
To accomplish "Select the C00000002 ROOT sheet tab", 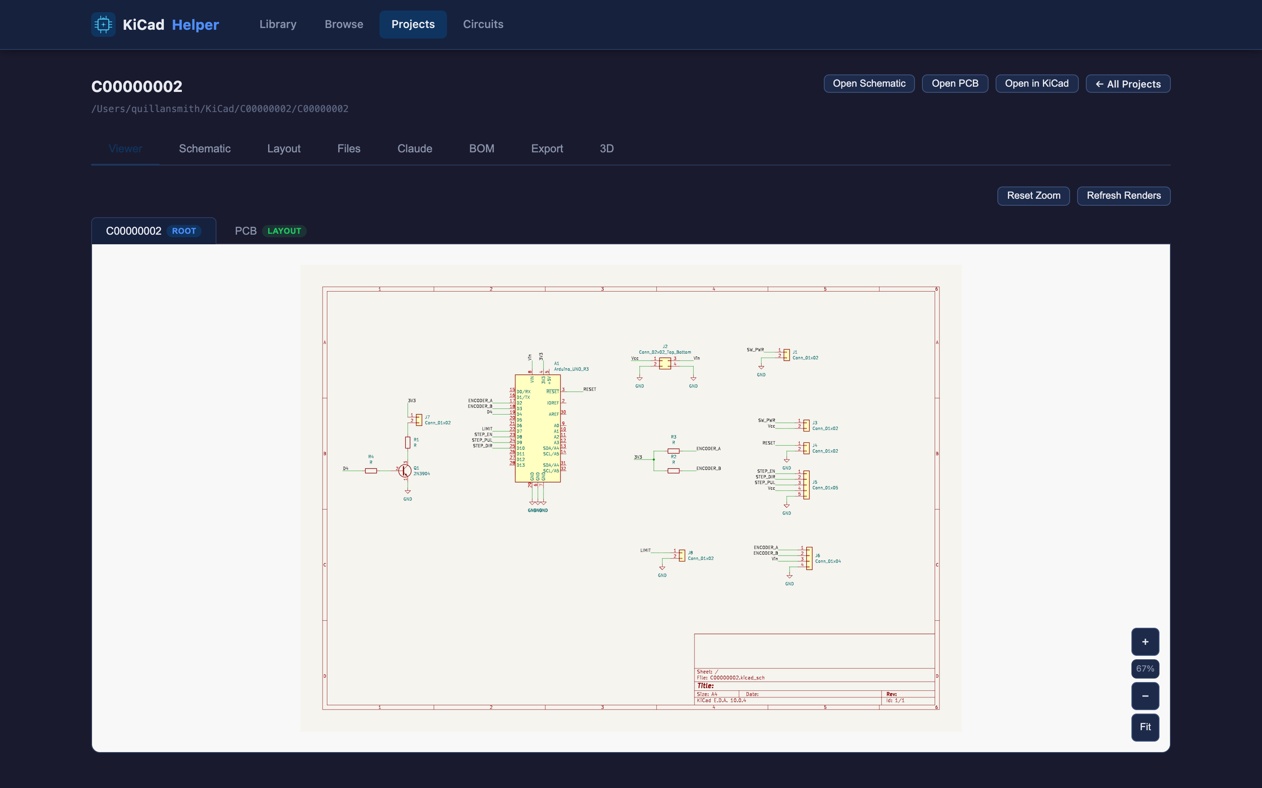I will 153,231.
